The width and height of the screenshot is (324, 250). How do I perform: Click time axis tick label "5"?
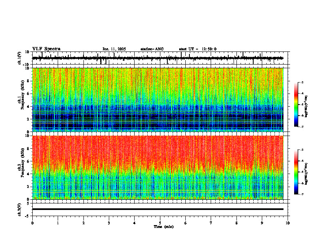pos(160,223)
